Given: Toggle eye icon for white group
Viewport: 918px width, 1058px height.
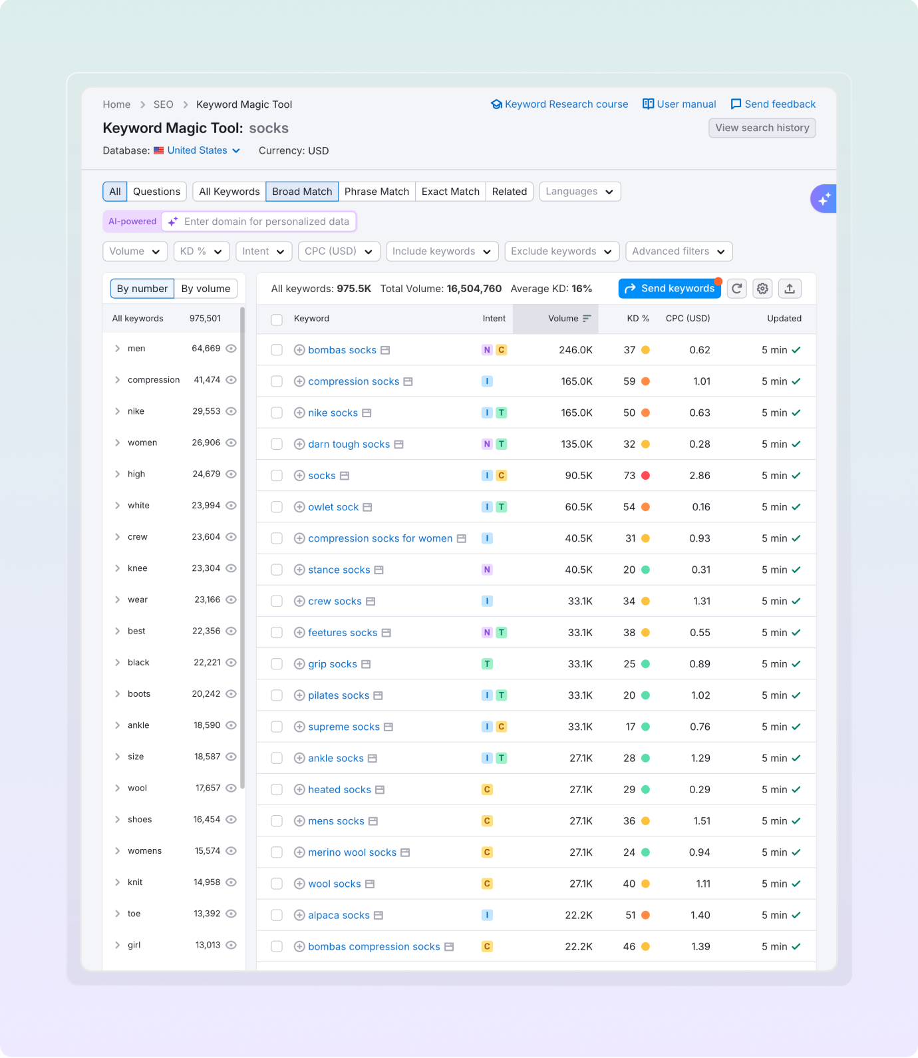Looking at the screenshot, I should (x=231, y=506).
